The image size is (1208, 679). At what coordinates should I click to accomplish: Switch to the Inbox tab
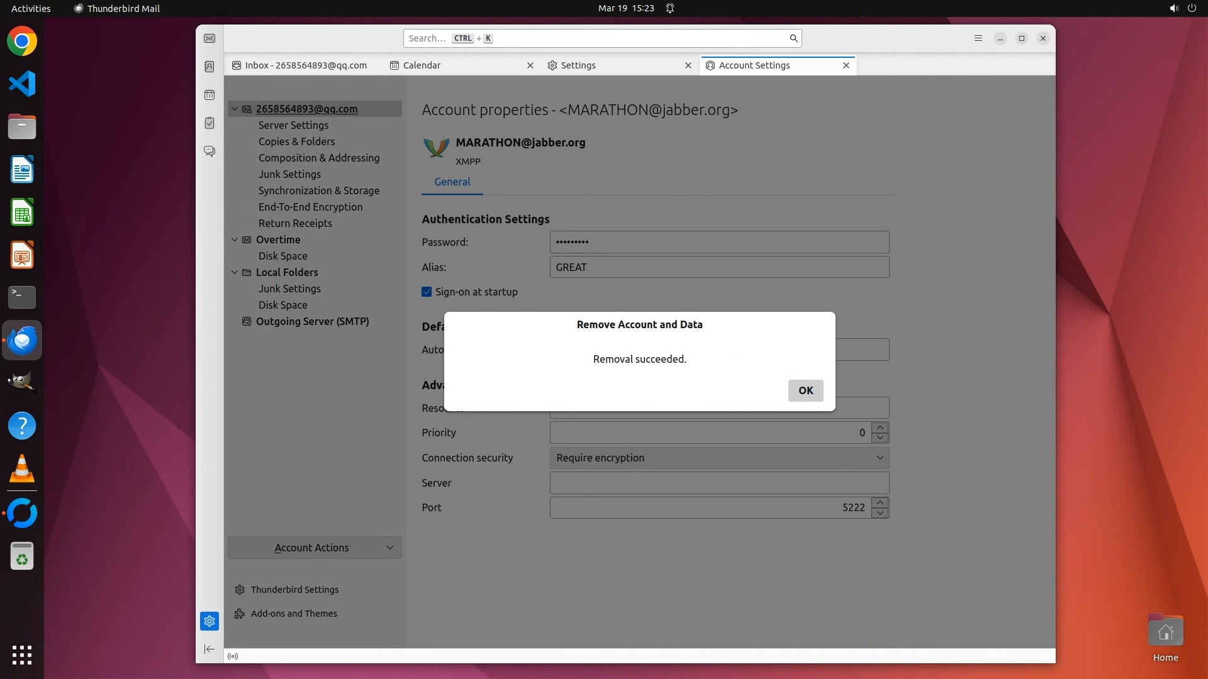(x=305, y=65)
